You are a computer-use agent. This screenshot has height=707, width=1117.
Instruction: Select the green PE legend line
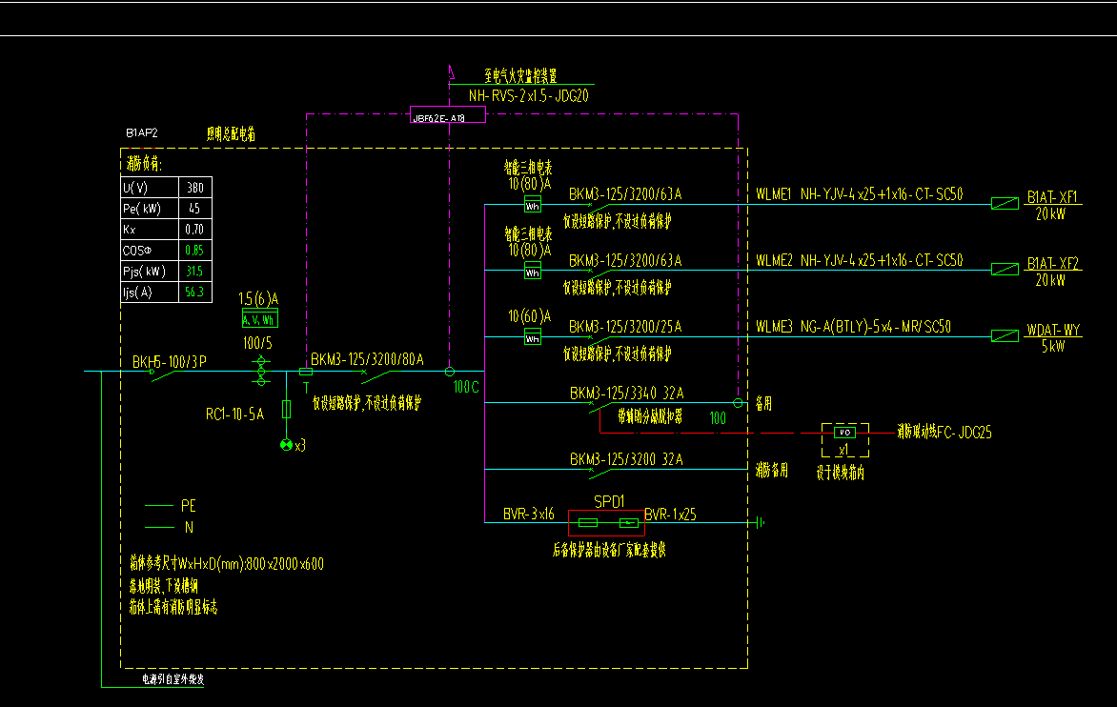[x=159, y=506]
